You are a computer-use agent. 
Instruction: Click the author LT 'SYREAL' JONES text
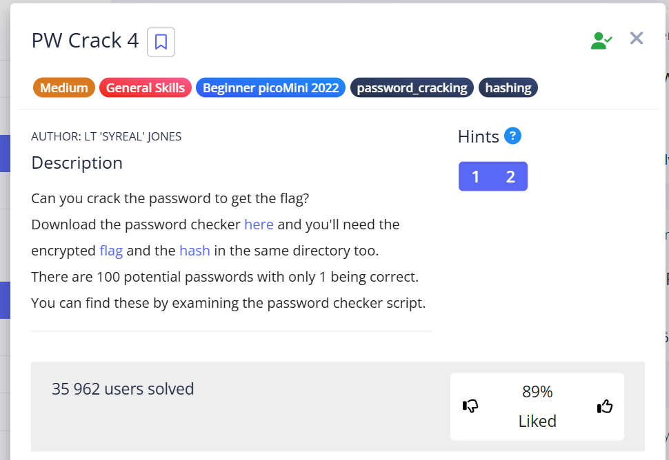(x=106, y=136)
